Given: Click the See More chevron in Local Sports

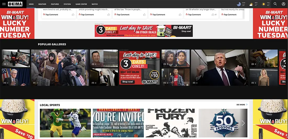Looking at the screenshot, I should pos(247,105).
